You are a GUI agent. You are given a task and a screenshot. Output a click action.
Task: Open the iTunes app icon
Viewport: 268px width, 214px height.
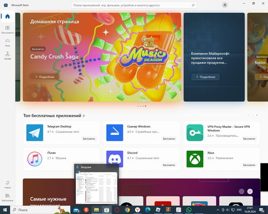point(35,159)
